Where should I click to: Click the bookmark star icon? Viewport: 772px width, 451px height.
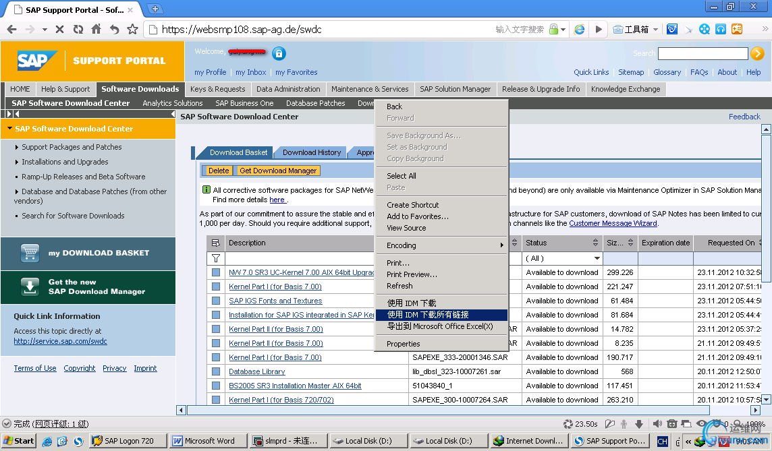tap(132, 29)
